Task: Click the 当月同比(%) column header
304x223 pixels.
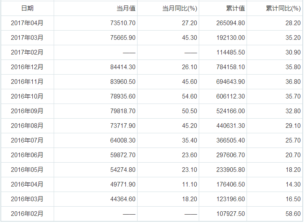Action: coord(179,8)
